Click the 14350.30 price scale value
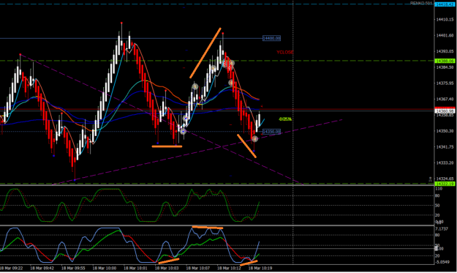The image size is (457, 273). click(x=445, y=131)
